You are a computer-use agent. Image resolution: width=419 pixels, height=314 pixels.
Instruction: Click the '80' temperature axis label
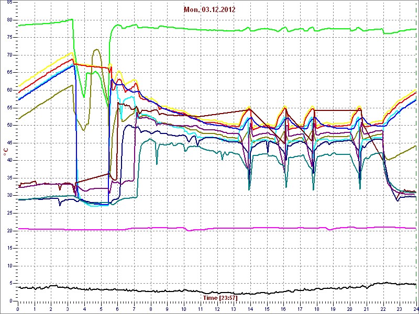coord(9,20)
